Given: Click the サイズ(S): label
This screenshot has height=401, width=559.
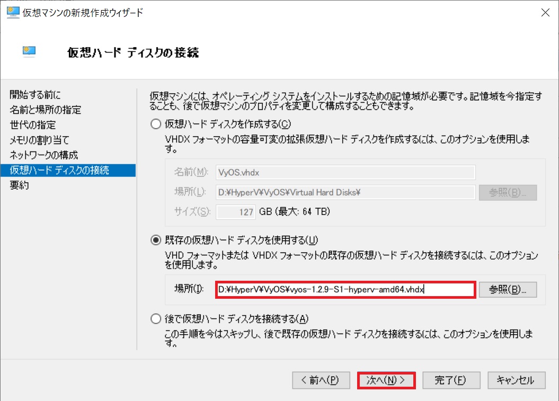Looking at the screenshot, I should tap(192, 212).
